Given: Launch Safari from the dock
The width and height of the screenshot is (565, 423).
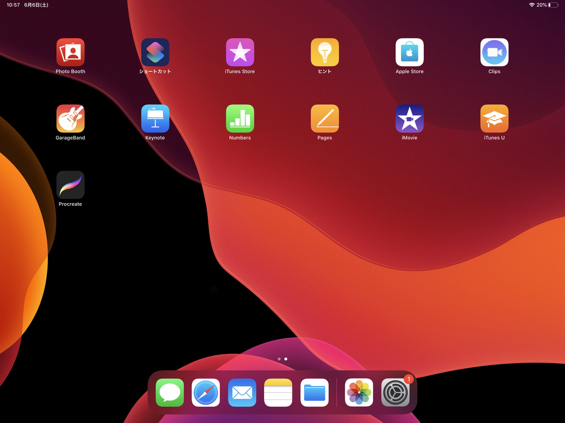Looking at the screenshot, I should tap(206, 392).
